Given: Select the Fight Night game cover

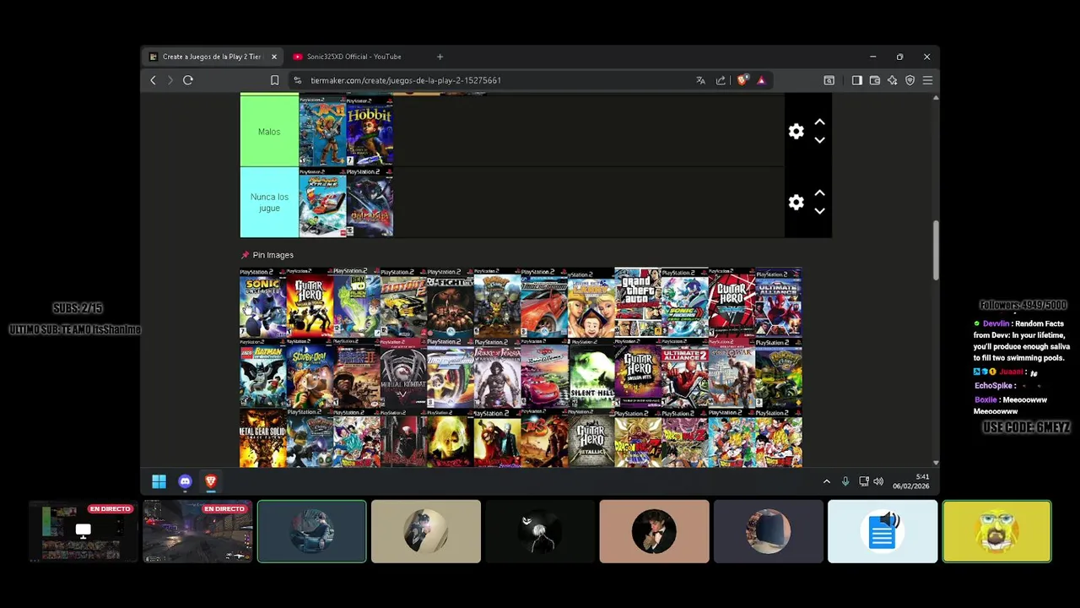Looking at the screenshot, I should click(x=451, y=302).
